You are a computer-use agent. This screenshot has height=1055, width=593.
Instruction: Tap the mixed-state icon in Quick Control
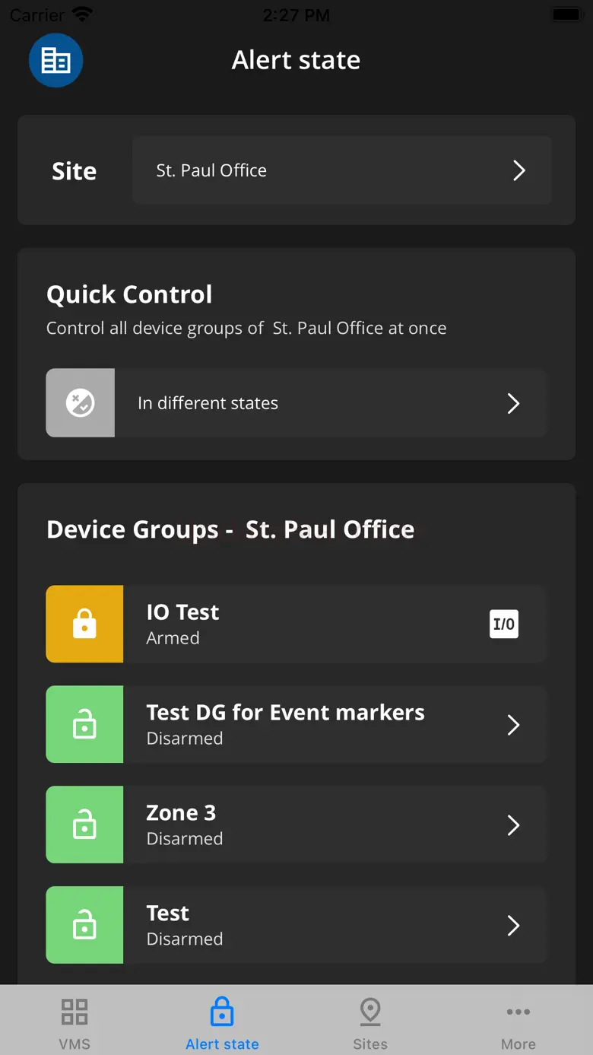(x=81, y=403)
